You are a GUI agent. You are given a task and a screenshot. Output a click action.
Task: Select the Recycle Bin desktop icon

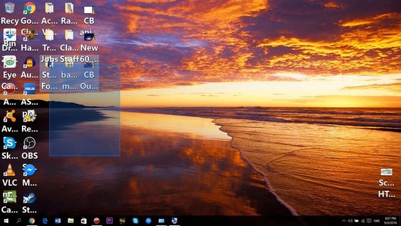[10, 8]
